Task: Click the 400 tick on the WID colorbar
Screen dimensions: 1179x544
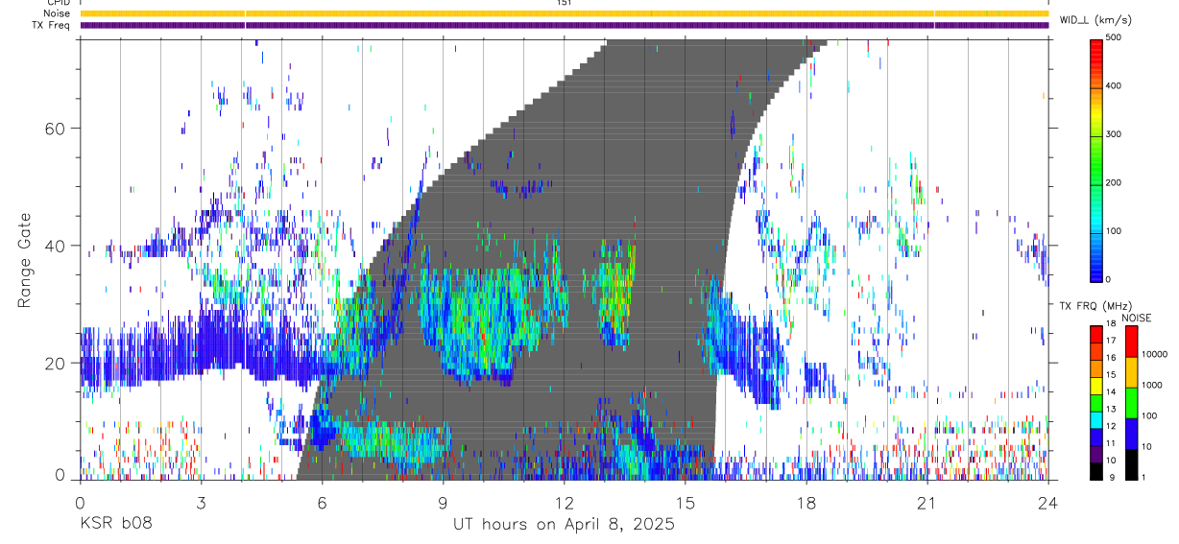Action: (x=1113, y=86)
